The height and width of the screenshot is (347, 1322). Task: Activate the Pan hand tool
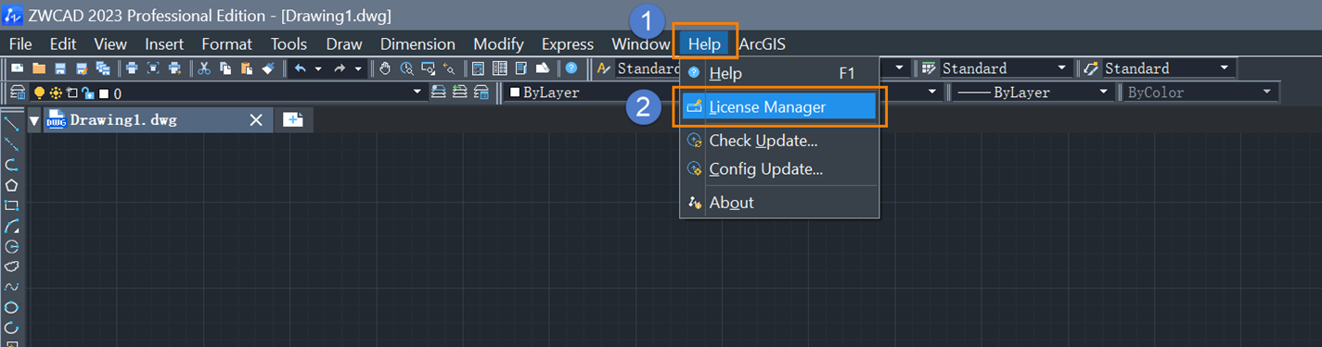coord(385,68)
